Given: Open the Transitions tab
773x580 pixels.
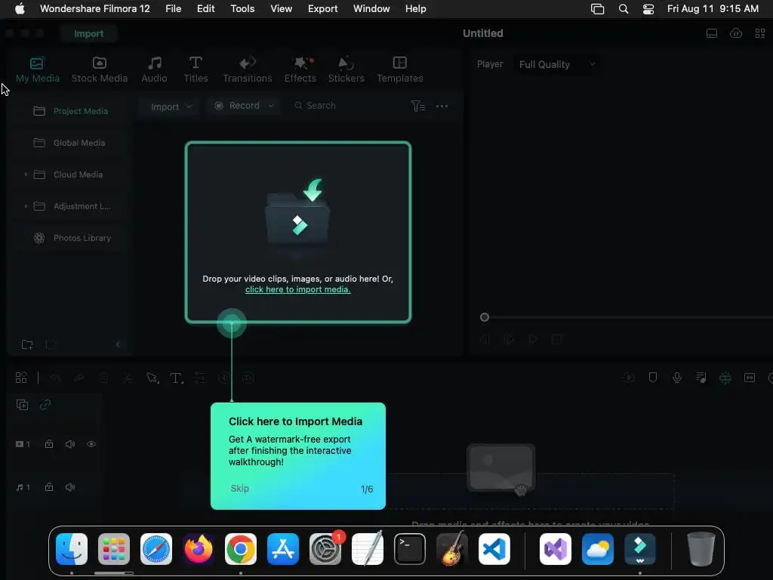Looking at the screenshot, I should point(248,69).
